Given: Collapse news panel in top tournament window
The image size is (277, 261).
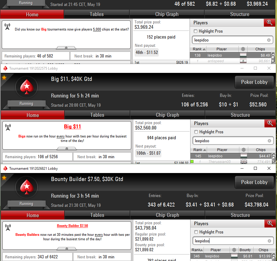Looking at the screenshot, I should [66, 48].
